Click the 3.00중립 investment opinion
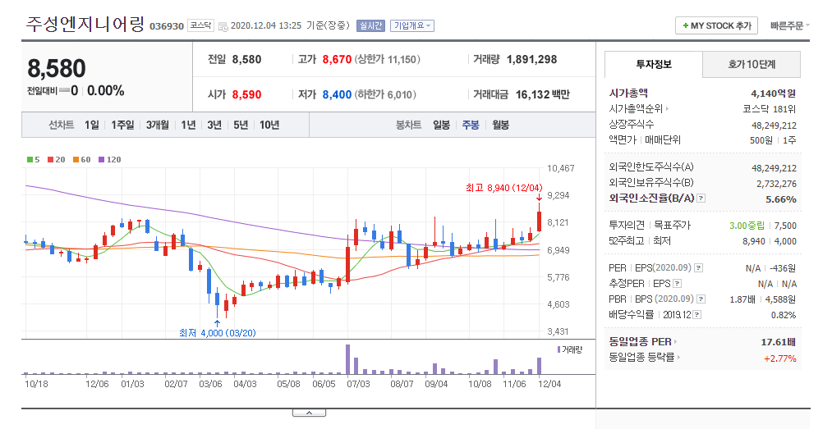The height and width of the screenshot is (429, 832). click(x=747, y=226)
